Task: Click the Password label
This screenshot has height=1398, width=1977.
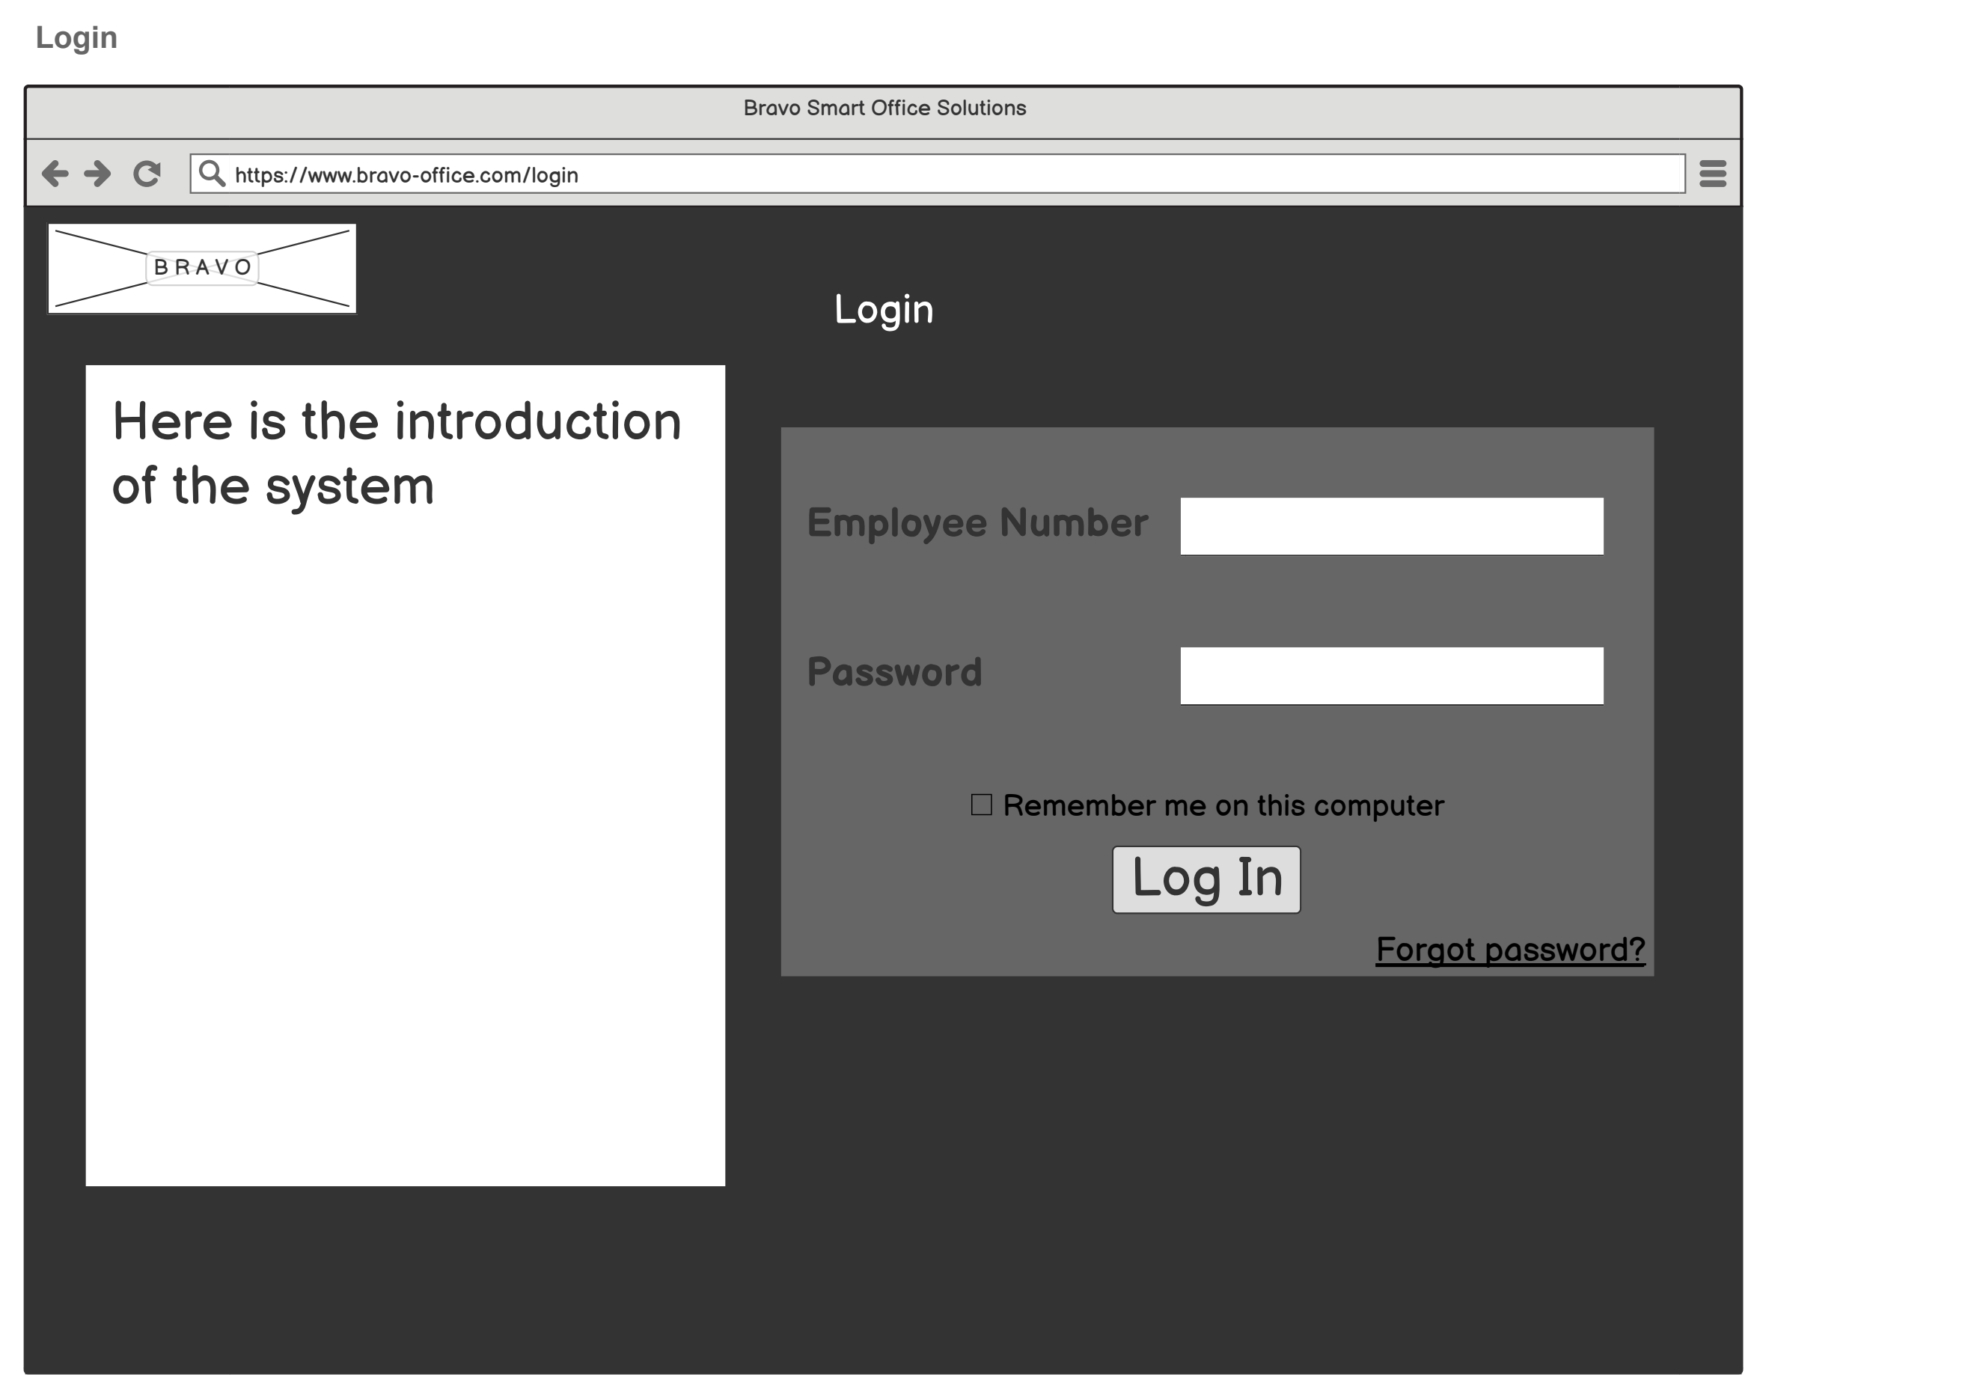Action: tap(893, 672)
